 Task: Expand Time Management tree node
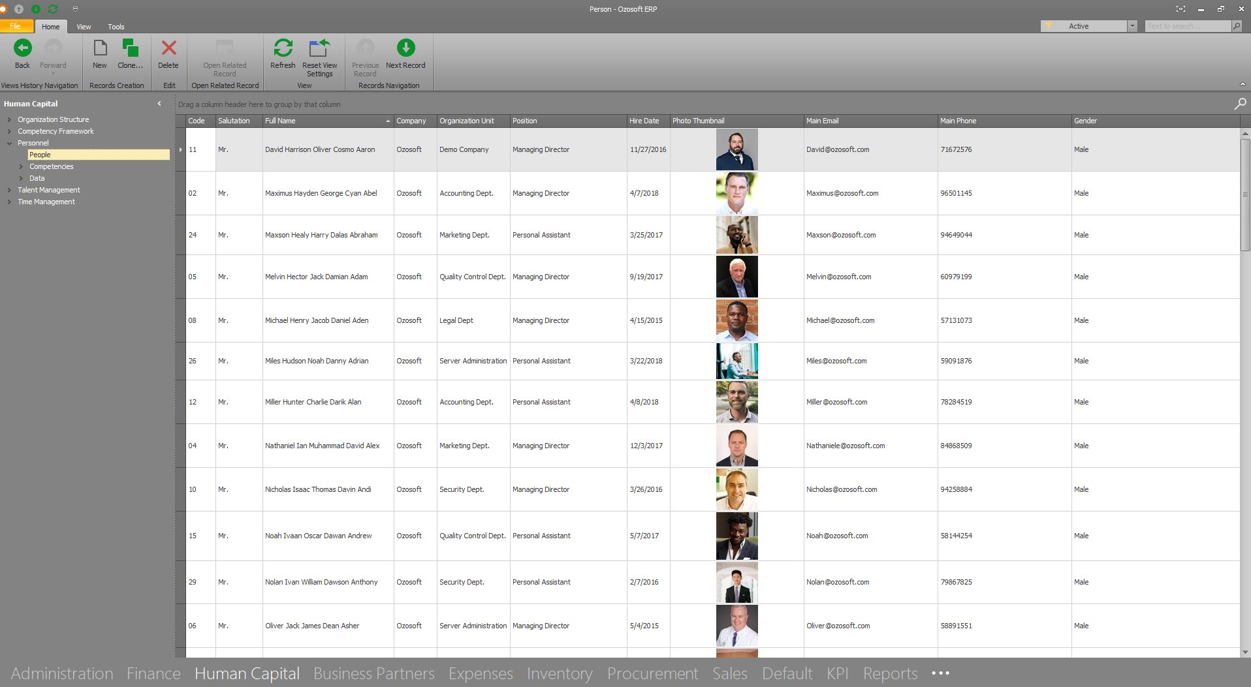(9, 202)
